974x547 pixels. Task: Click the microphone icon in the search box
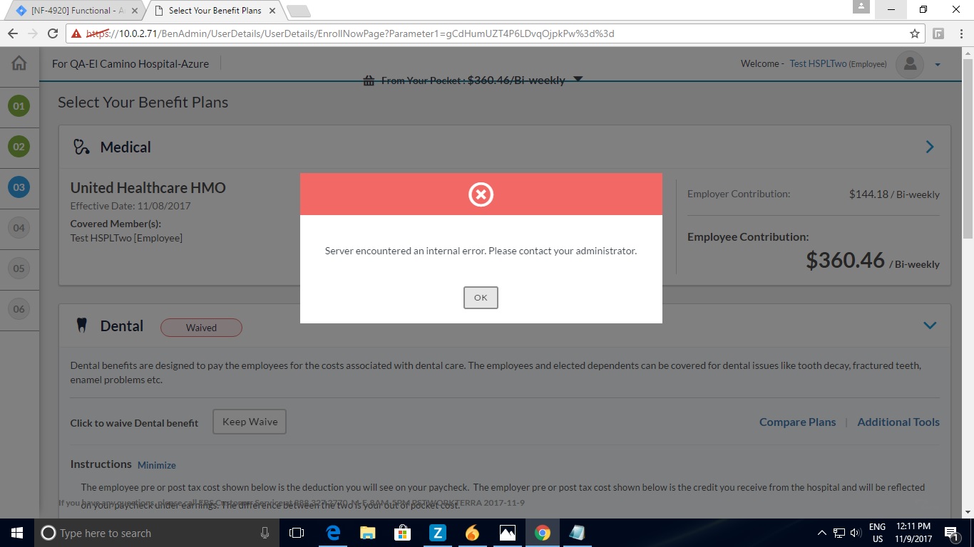click(265, 533)
